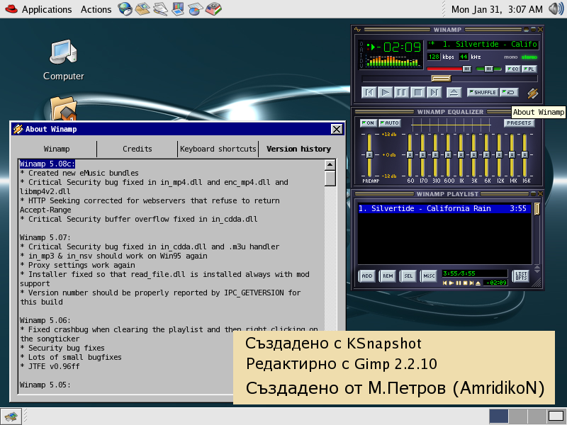Select Silvertide - California Rain playlist entry

(444, 208)
